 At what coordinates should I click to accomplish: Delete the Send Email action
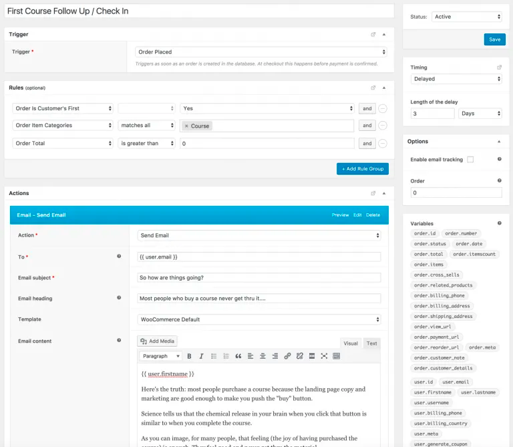pos(373,215)
